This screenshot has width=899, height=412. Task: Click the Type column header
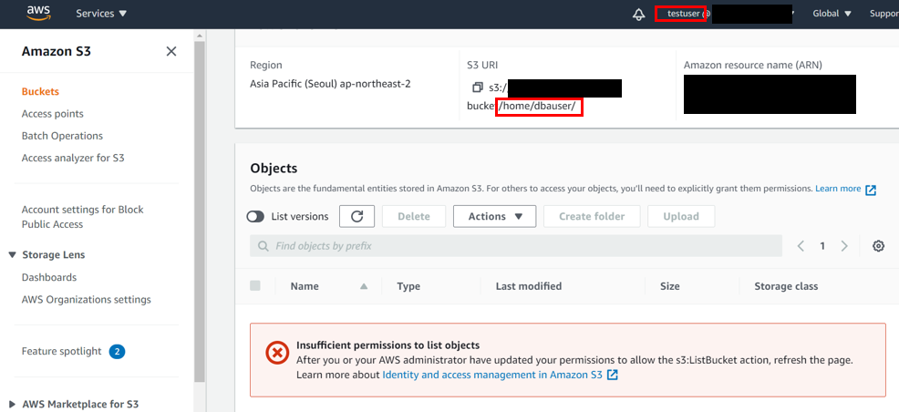(x=408, y=286)
